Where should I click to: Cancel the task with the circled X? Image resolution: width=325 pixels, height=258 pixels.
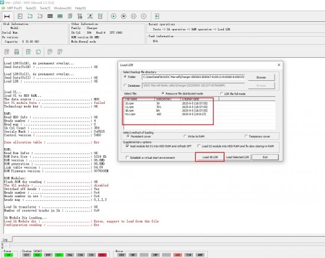pos(144,16)
